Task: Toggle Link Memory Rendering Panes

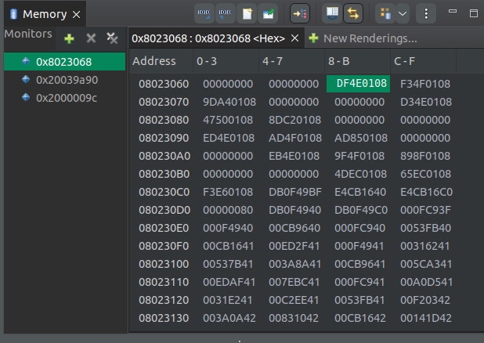Action: point(353,13)
